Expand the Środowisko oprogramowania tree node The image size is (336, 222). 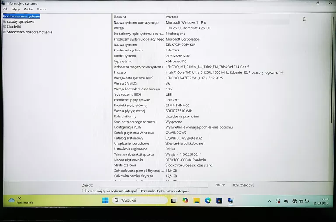[4, 32]
